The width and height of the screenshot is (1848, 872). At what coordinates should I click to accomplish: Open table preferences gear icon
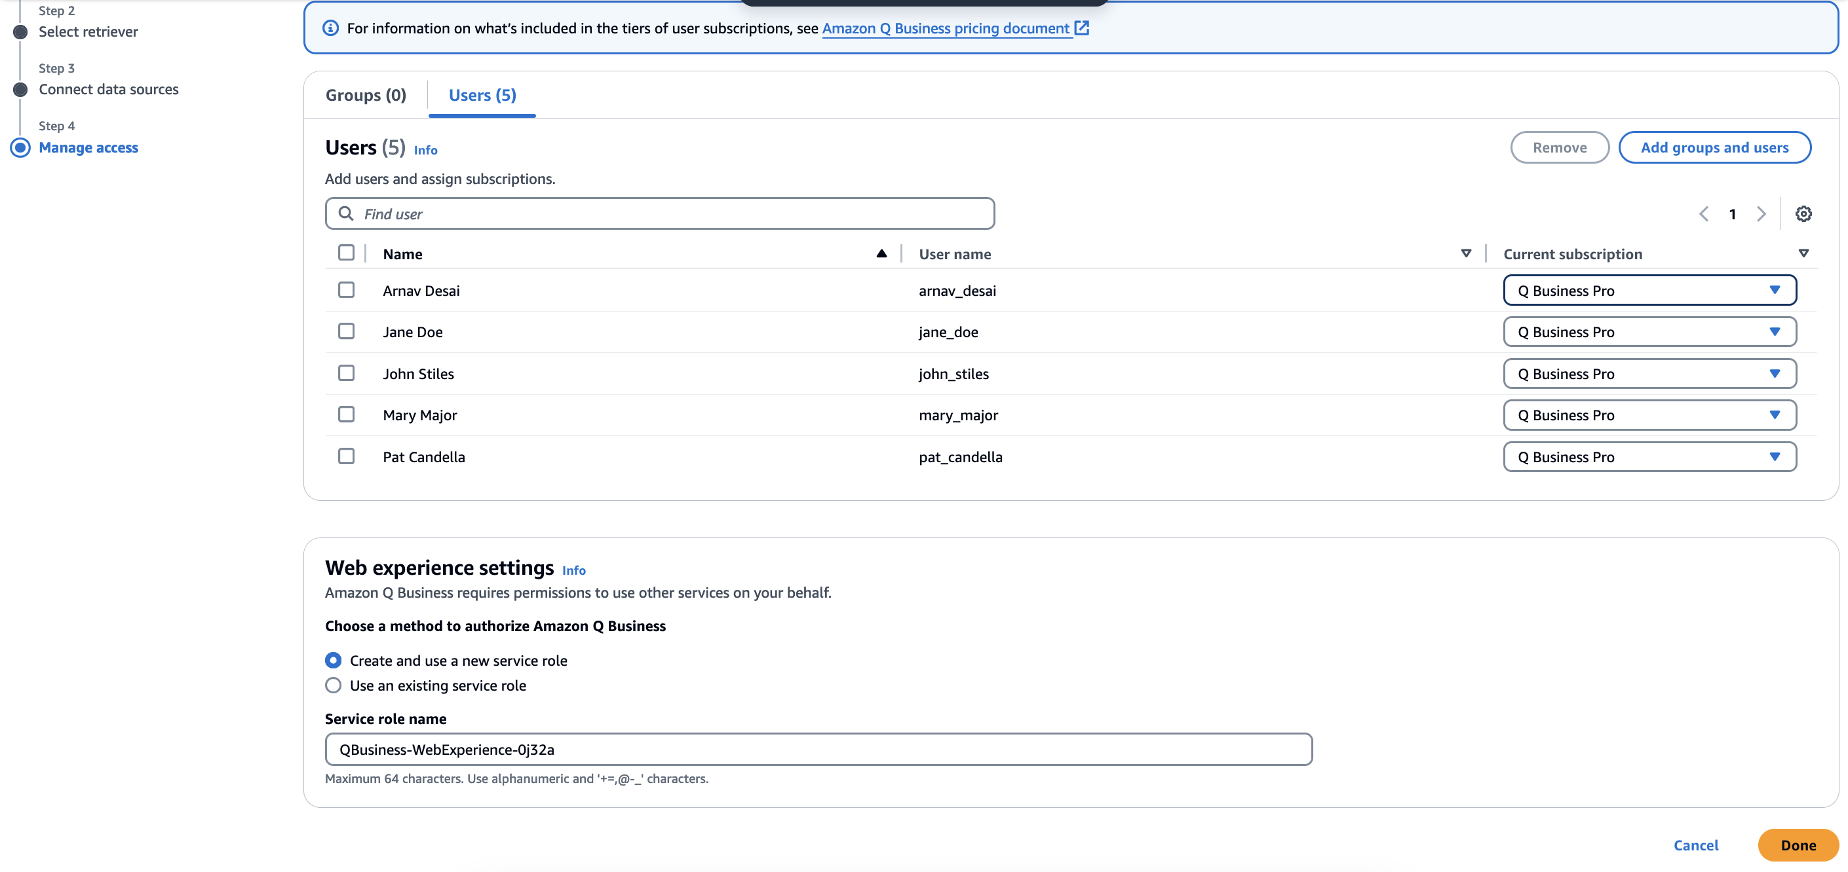pyautogui.click(x=1803, y=213)
